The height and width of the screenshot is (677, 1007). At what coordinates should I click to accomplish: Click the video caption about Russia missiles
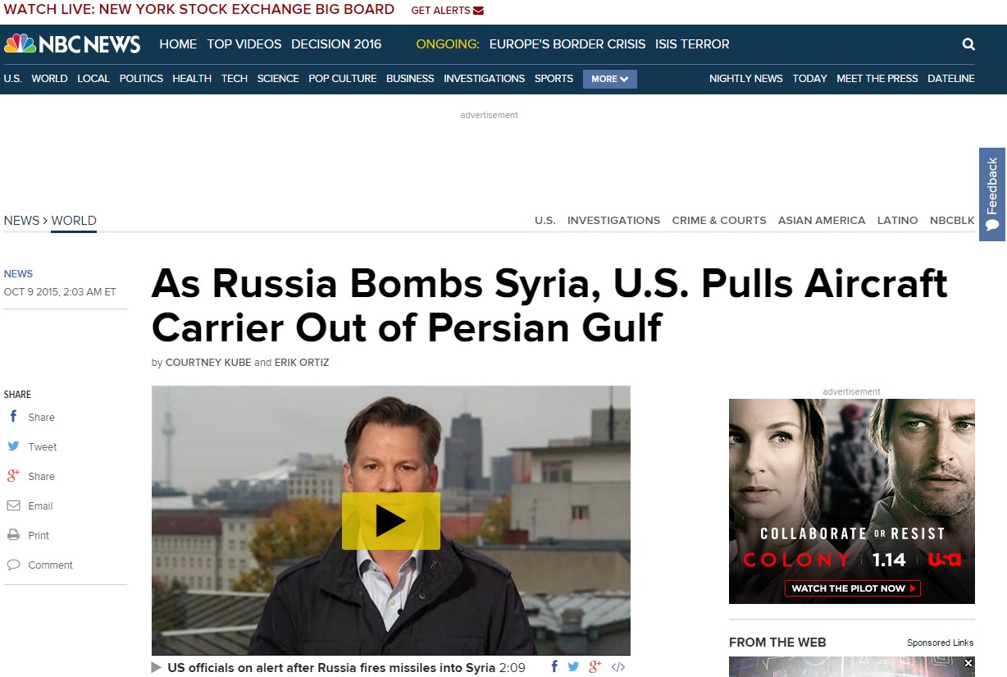[x=331, y=668]
